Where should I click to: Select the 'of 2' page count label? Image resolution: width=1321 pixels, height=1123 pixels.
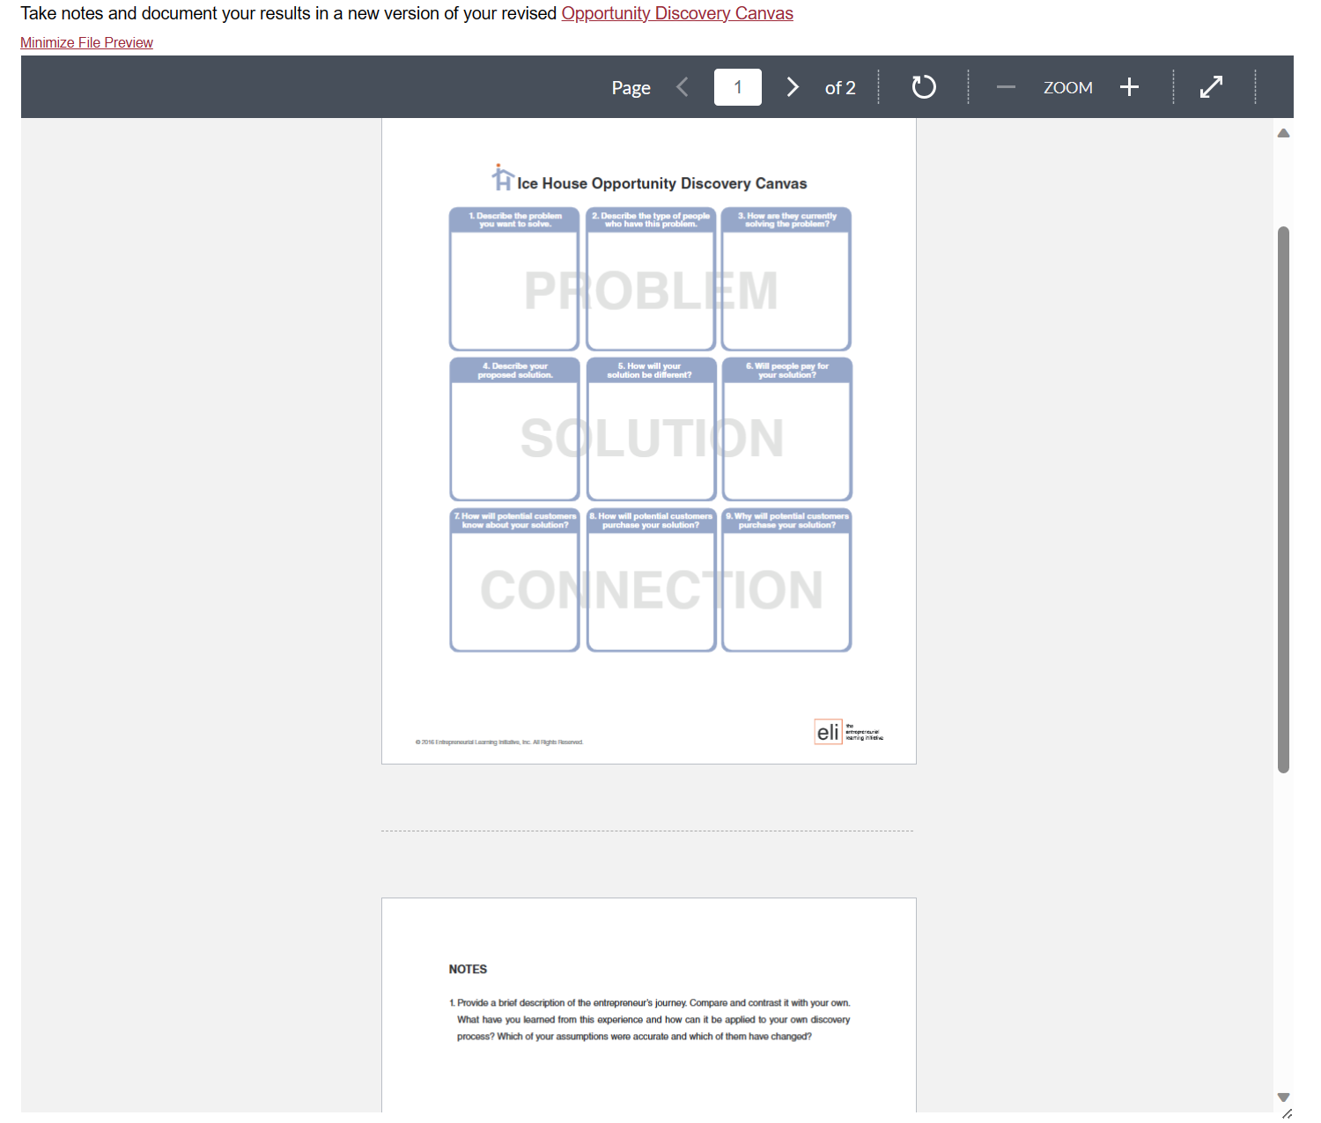839,87
